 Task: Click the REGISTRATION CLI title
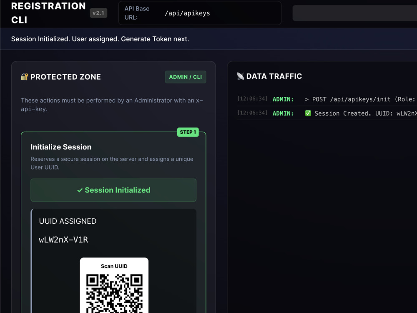tap(48, 13)
